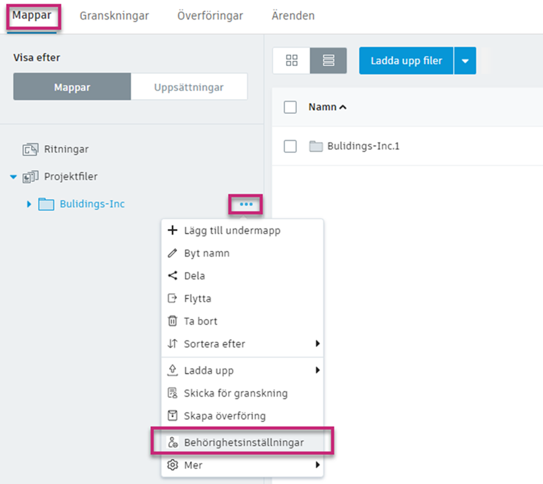Open the Ladda upp filer dropdown arrow
This screenshot has height=484, width=543.
click(465, 61)
